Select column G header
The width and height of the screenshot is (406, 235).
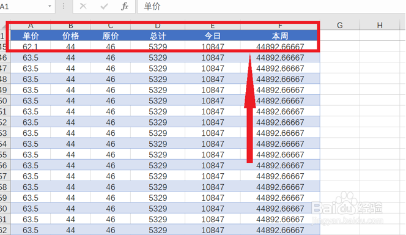[340, 25]
